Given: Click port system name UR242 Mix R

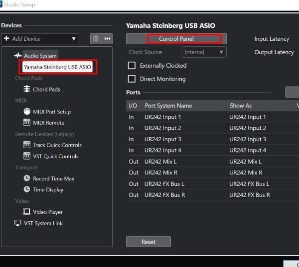Looking at the screenshot, I should point(161,173).
